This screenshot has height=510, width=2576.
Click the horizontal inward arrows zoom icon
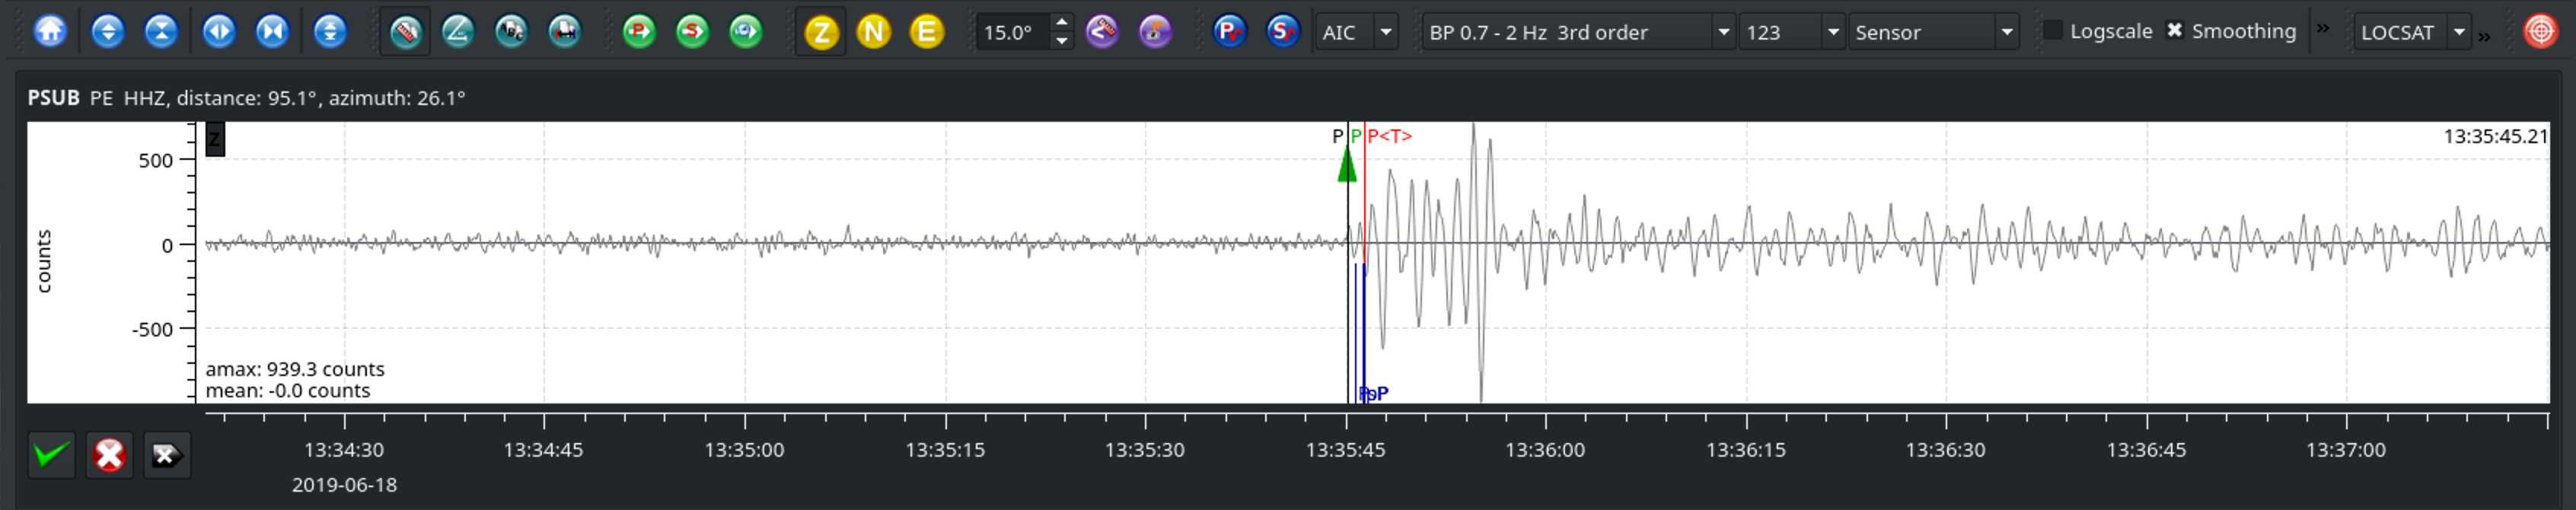272,32
